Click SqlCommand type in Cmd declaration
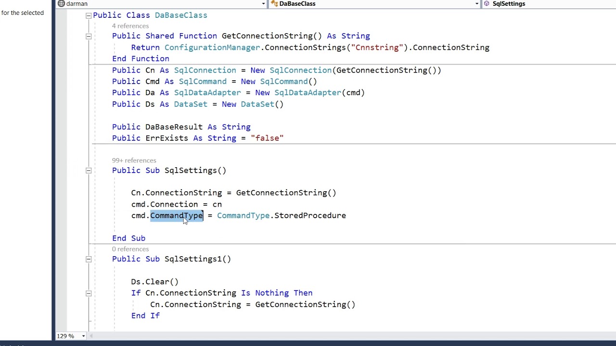 [203, 82]
